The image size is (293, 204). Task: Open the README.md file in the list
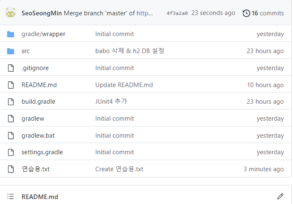(39, 85)
